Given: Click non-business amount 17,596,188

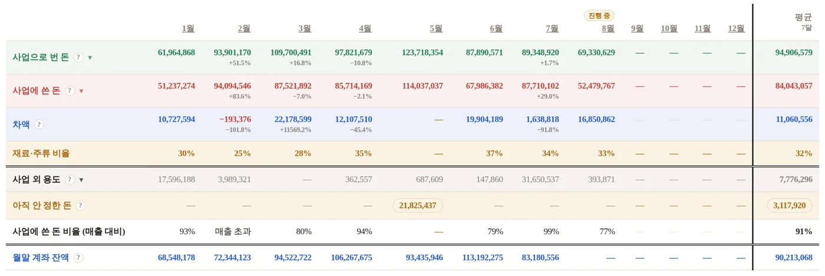Looking at the screenshot, I should [176, 180].
